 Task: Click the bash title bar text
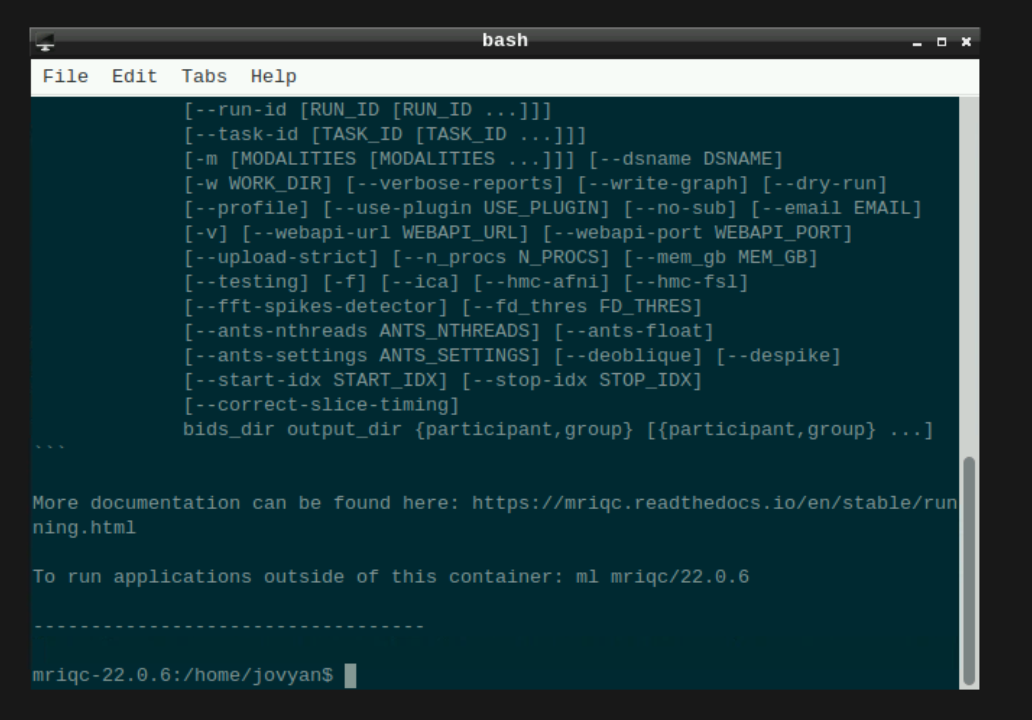click(x=505, y=40)
